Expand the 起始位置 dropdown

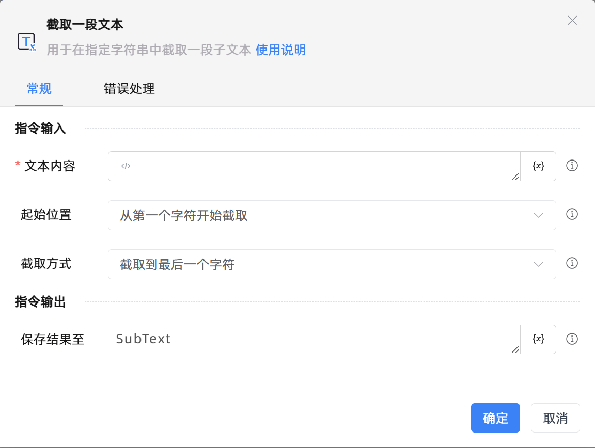(x=332, y=215)
